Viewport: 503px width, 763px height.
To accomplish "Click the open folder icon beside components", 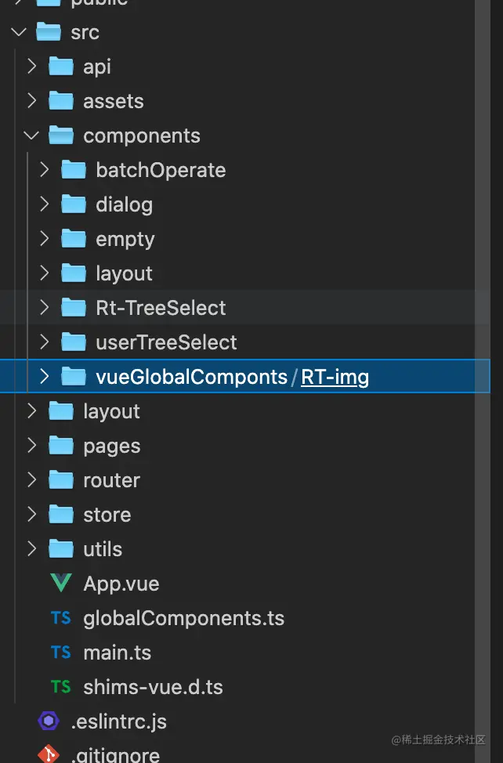I will coord(61,136).
